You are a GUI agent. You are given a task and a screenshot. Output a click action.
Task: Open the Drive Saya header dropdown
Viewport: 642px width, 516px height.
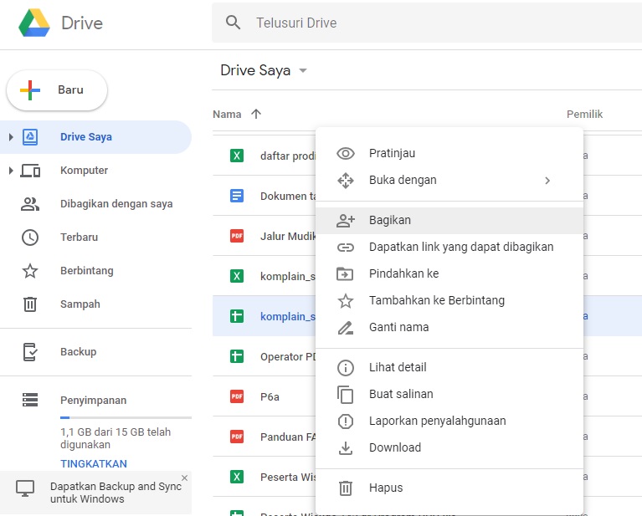(303, 71)
